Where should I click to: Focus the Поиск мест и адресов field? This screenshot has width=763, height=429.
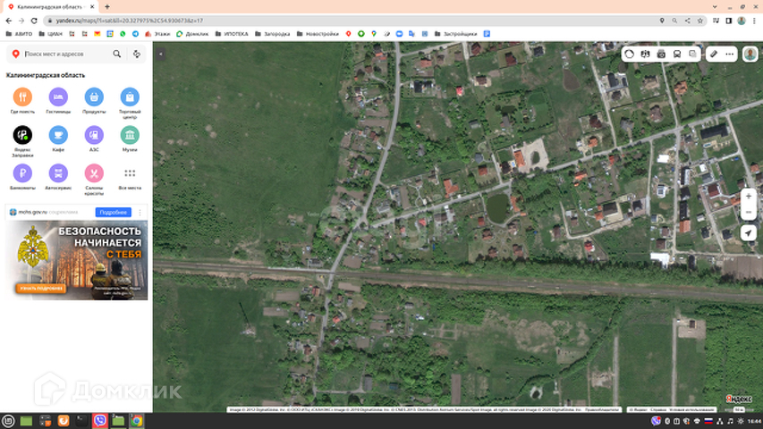click(67, 54)
